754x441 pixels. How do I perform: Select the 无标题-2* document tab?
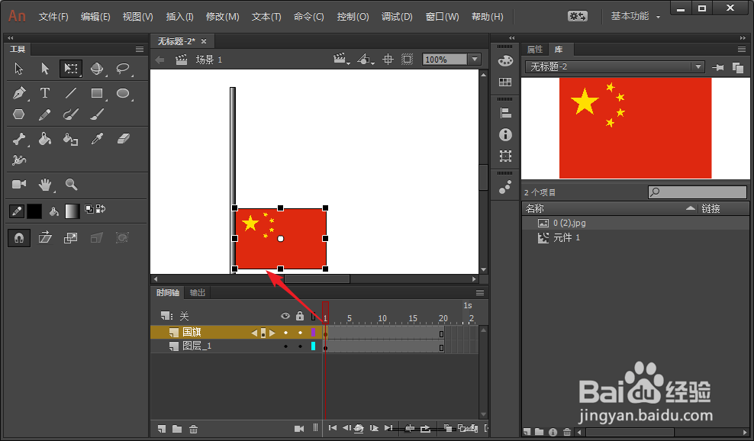tap(176, 41)
